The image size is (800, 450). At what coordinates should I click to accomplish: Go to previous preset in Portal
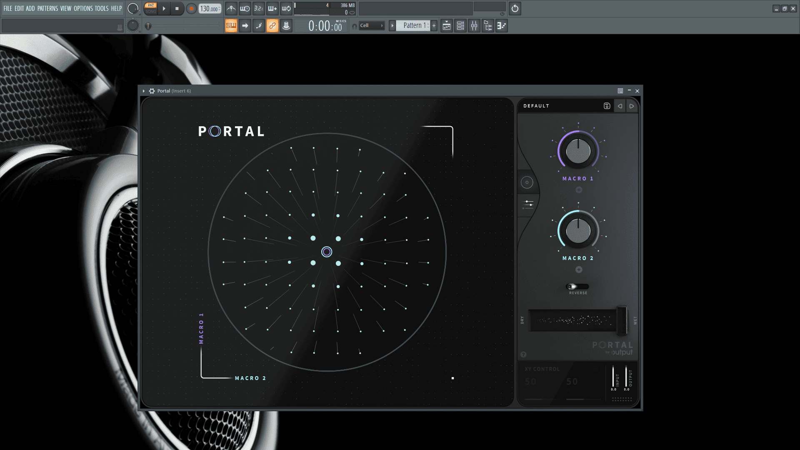[x=620, y=106]
